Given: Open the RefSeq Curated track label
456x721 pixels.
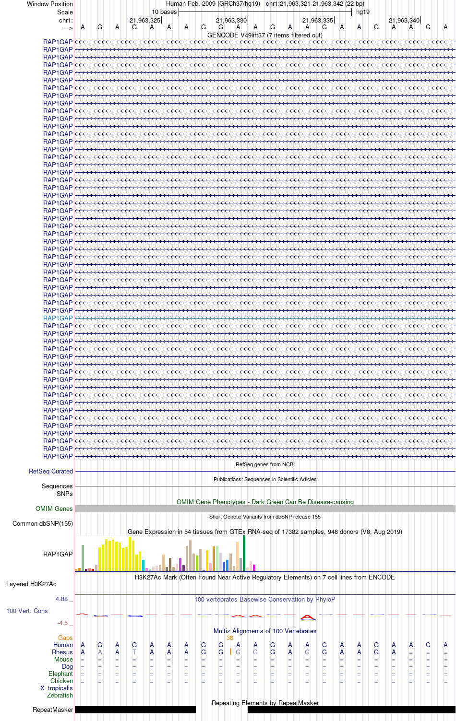Looking at the screenshot, I should coord(51,472).
